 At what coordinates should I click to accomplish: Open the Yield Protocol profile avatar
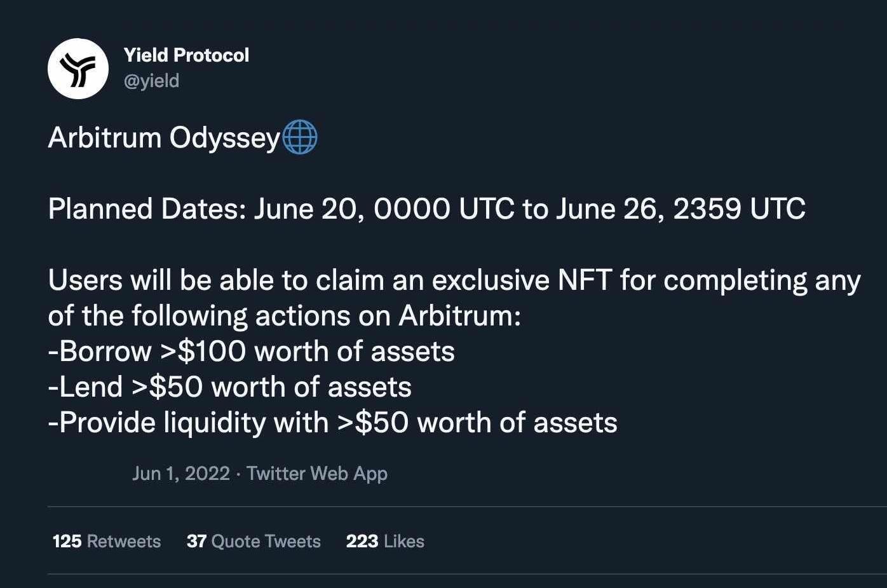[x=78, y=69]
